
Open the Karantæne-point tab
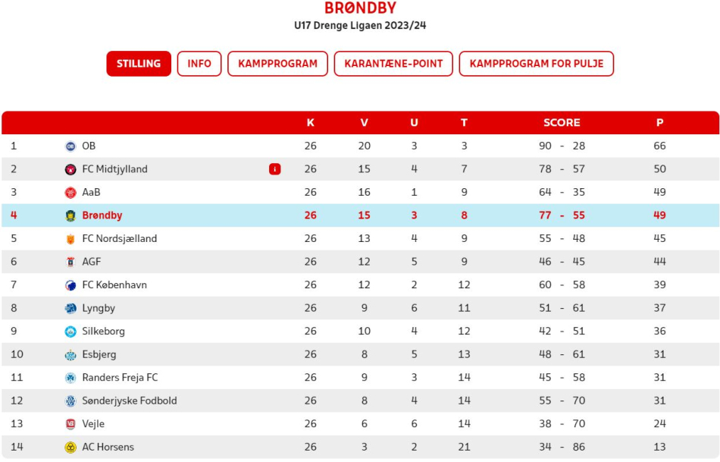pos(393,64)
